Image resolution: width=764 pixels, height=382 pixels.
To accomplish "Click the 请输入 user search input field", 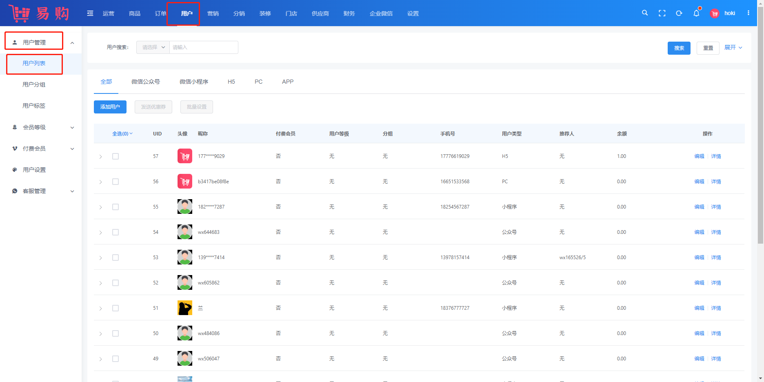I will (204, 47).
